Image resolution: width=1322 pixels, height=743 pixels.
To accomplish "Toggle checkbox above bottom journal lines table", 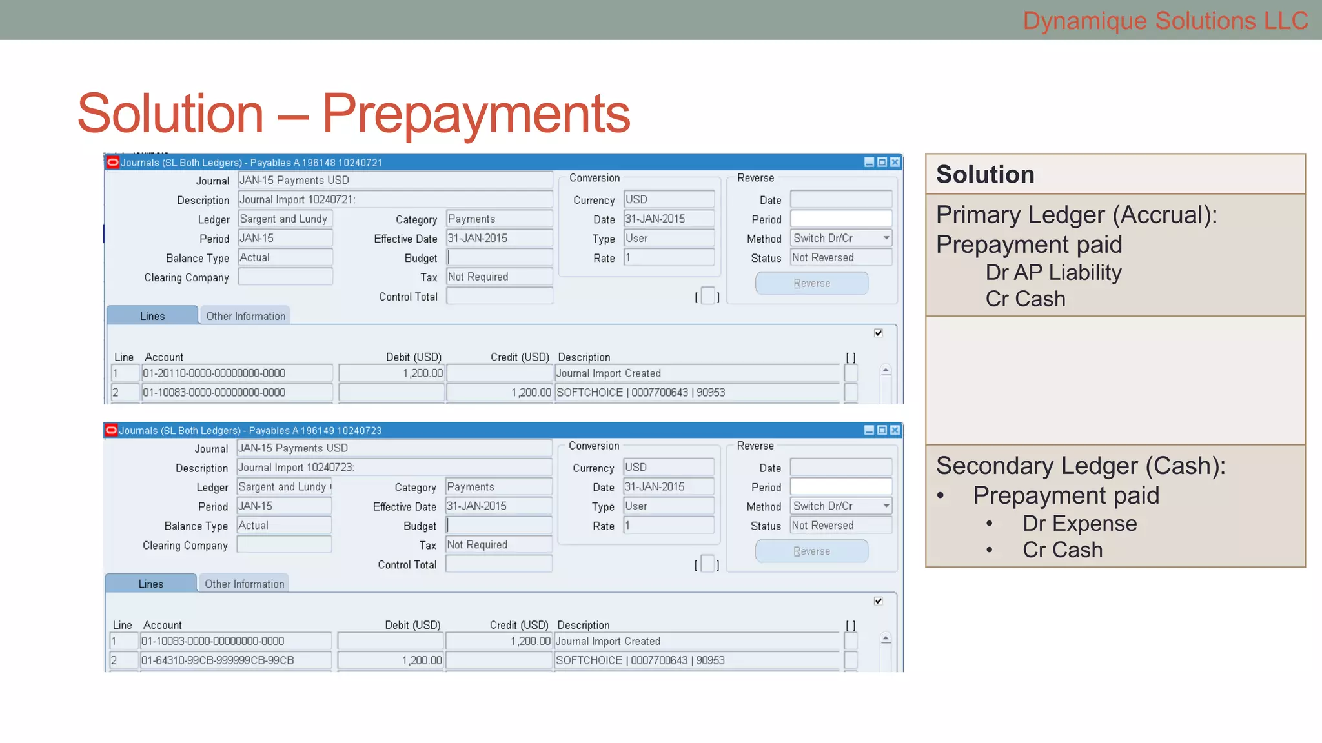I will point(879,601).
